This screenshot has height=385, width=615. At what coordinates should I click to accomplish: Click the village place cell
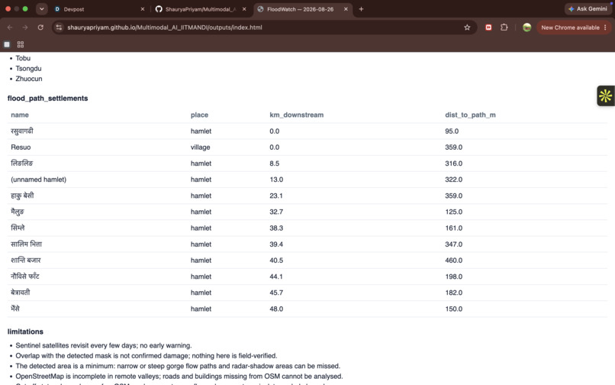(x=201, y=147)
